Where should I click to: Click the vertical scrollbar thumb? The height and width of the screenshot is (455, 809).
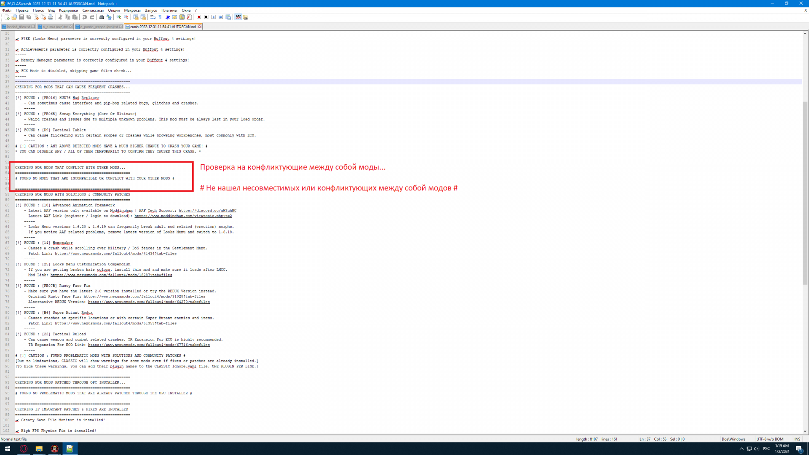coord(805,193)
